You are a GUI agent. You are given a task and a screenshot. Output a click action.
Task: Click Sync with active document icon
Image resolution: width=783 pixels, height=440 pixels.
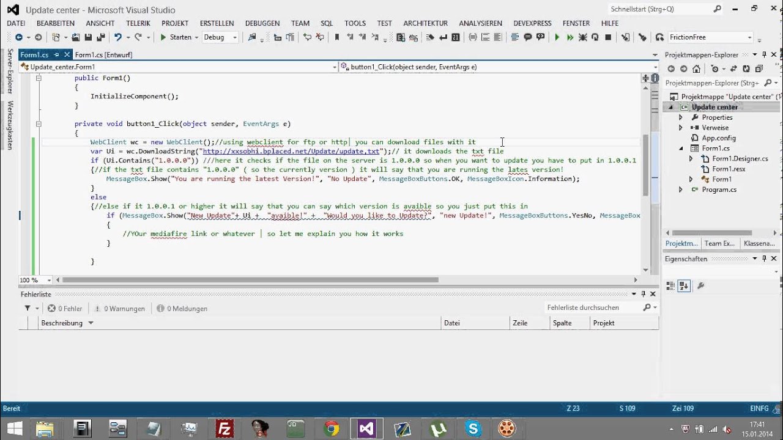pyautogui.click(x=732, y=69)
